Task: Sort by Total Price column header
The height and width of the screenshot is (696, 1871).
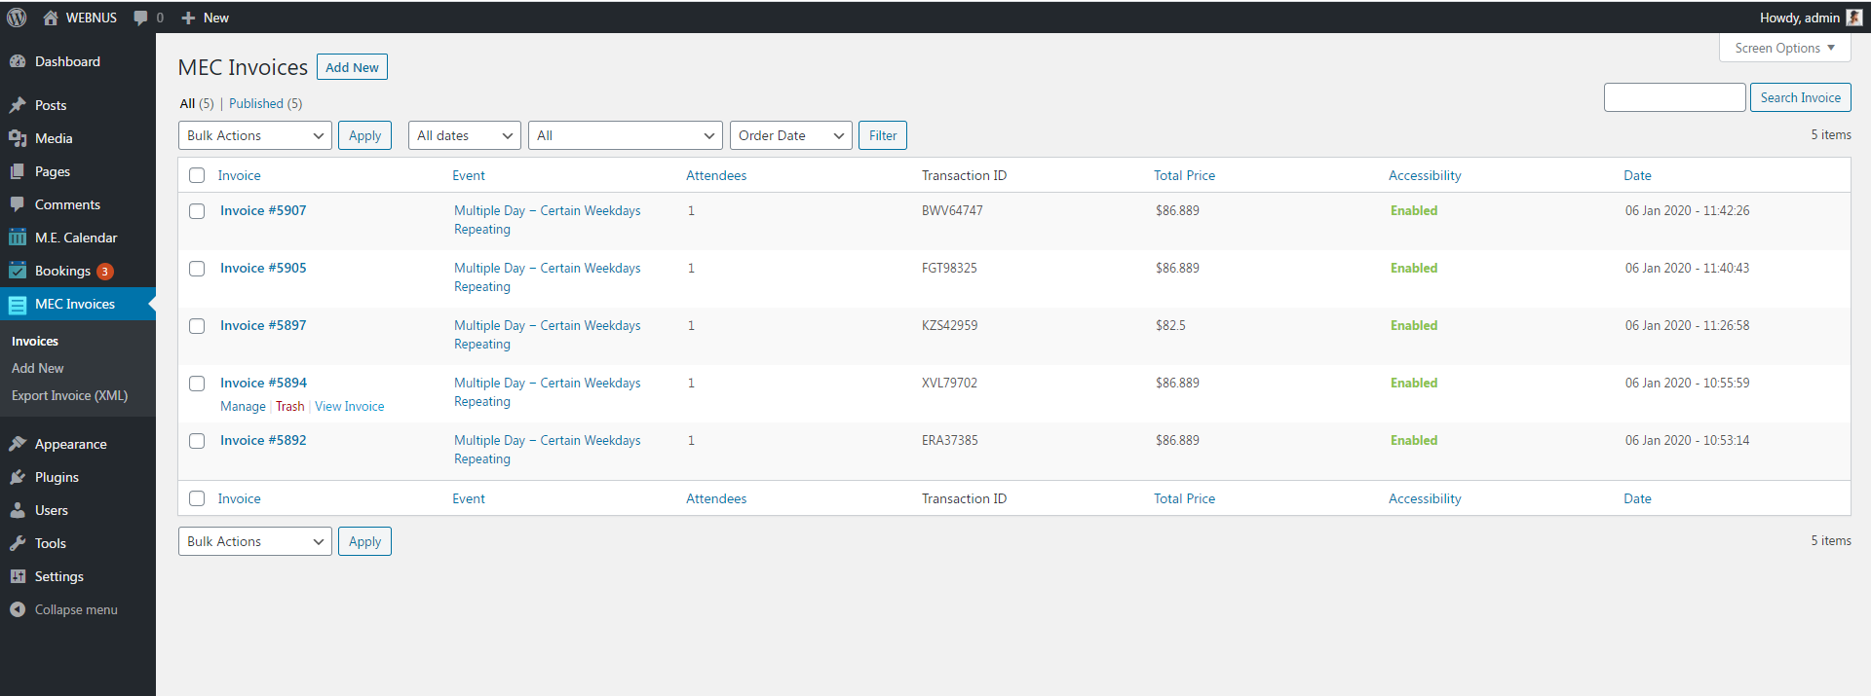Action: [x=1184, y=175]
